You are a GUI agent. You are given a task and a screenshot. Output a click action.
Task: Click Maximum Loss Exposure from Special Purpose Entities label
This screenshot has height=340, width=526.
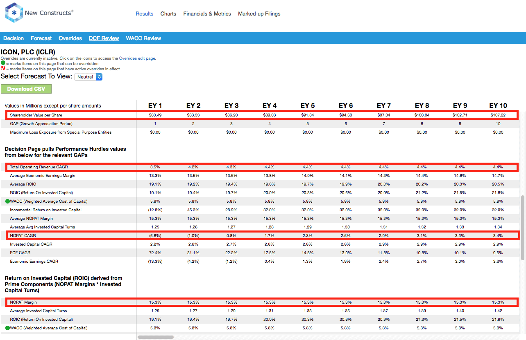click(61, 132)
